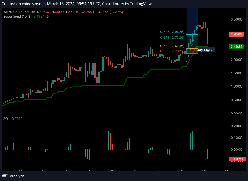248x181 pixels.
Task: Select the low price L2.6095
Action: [x=72, y=12]
